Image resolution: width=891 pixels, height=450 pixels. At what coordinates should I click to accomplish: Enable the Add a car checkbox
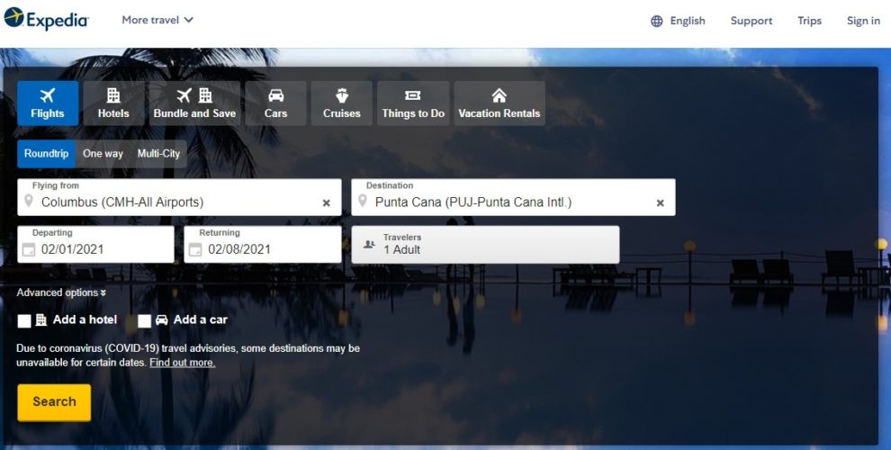[x=144, y=321]
